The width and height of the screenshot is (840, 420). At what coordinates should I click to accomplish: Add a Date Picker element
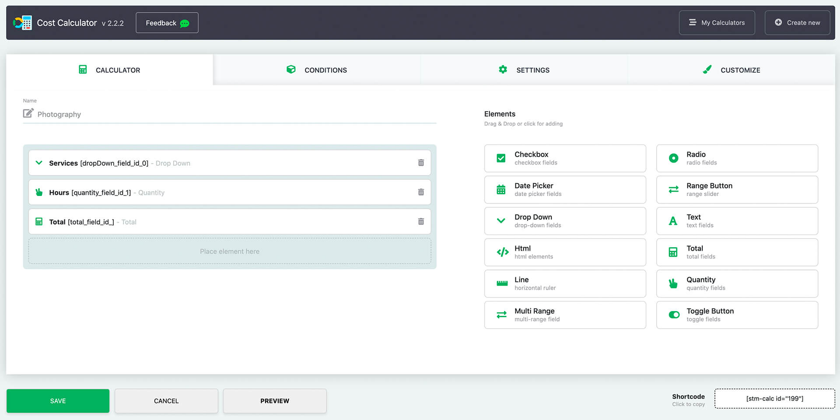tap(564, 189)
